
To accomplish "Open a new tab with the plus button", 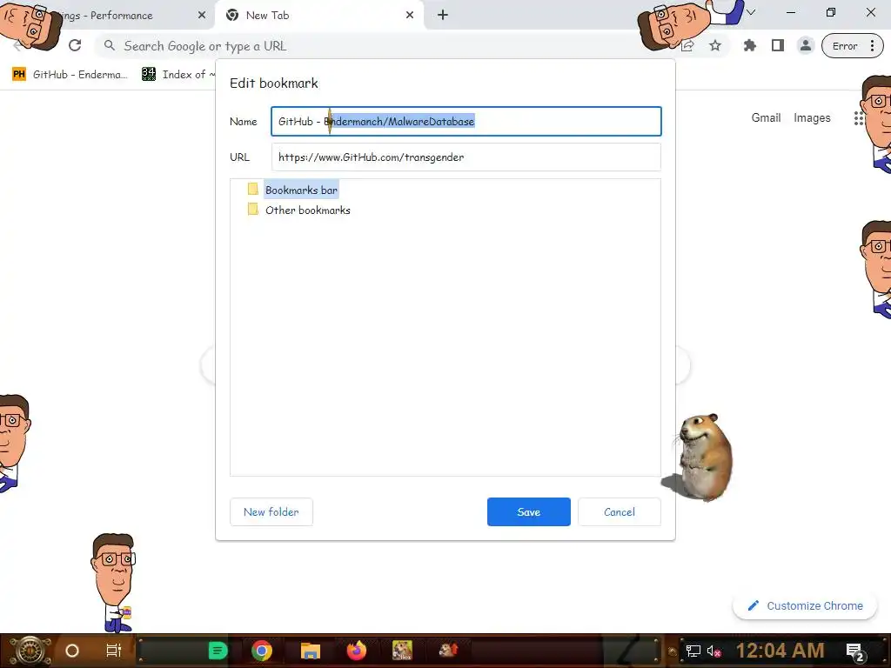I will pos(443,16).
